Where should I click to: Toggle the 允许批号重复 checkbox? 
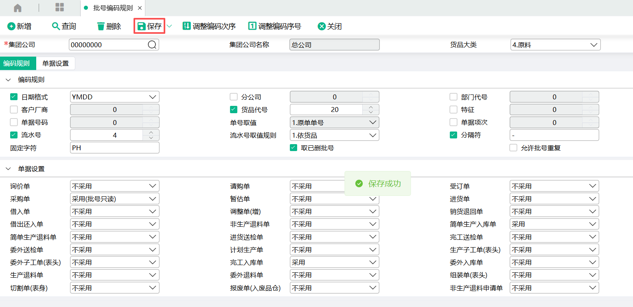click(x=513, y=148)
